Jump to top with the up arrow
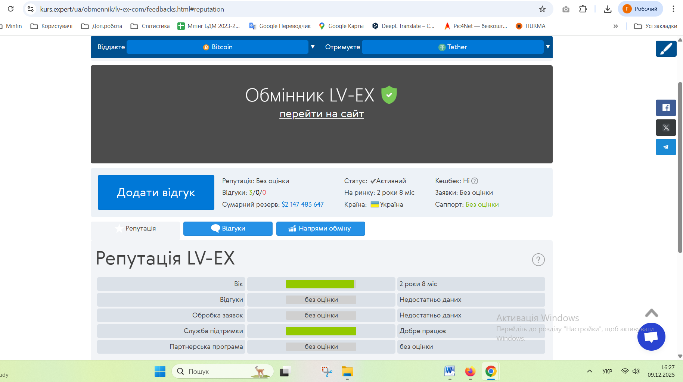Screen dimensions: 683x382 [x=651, y=313]
